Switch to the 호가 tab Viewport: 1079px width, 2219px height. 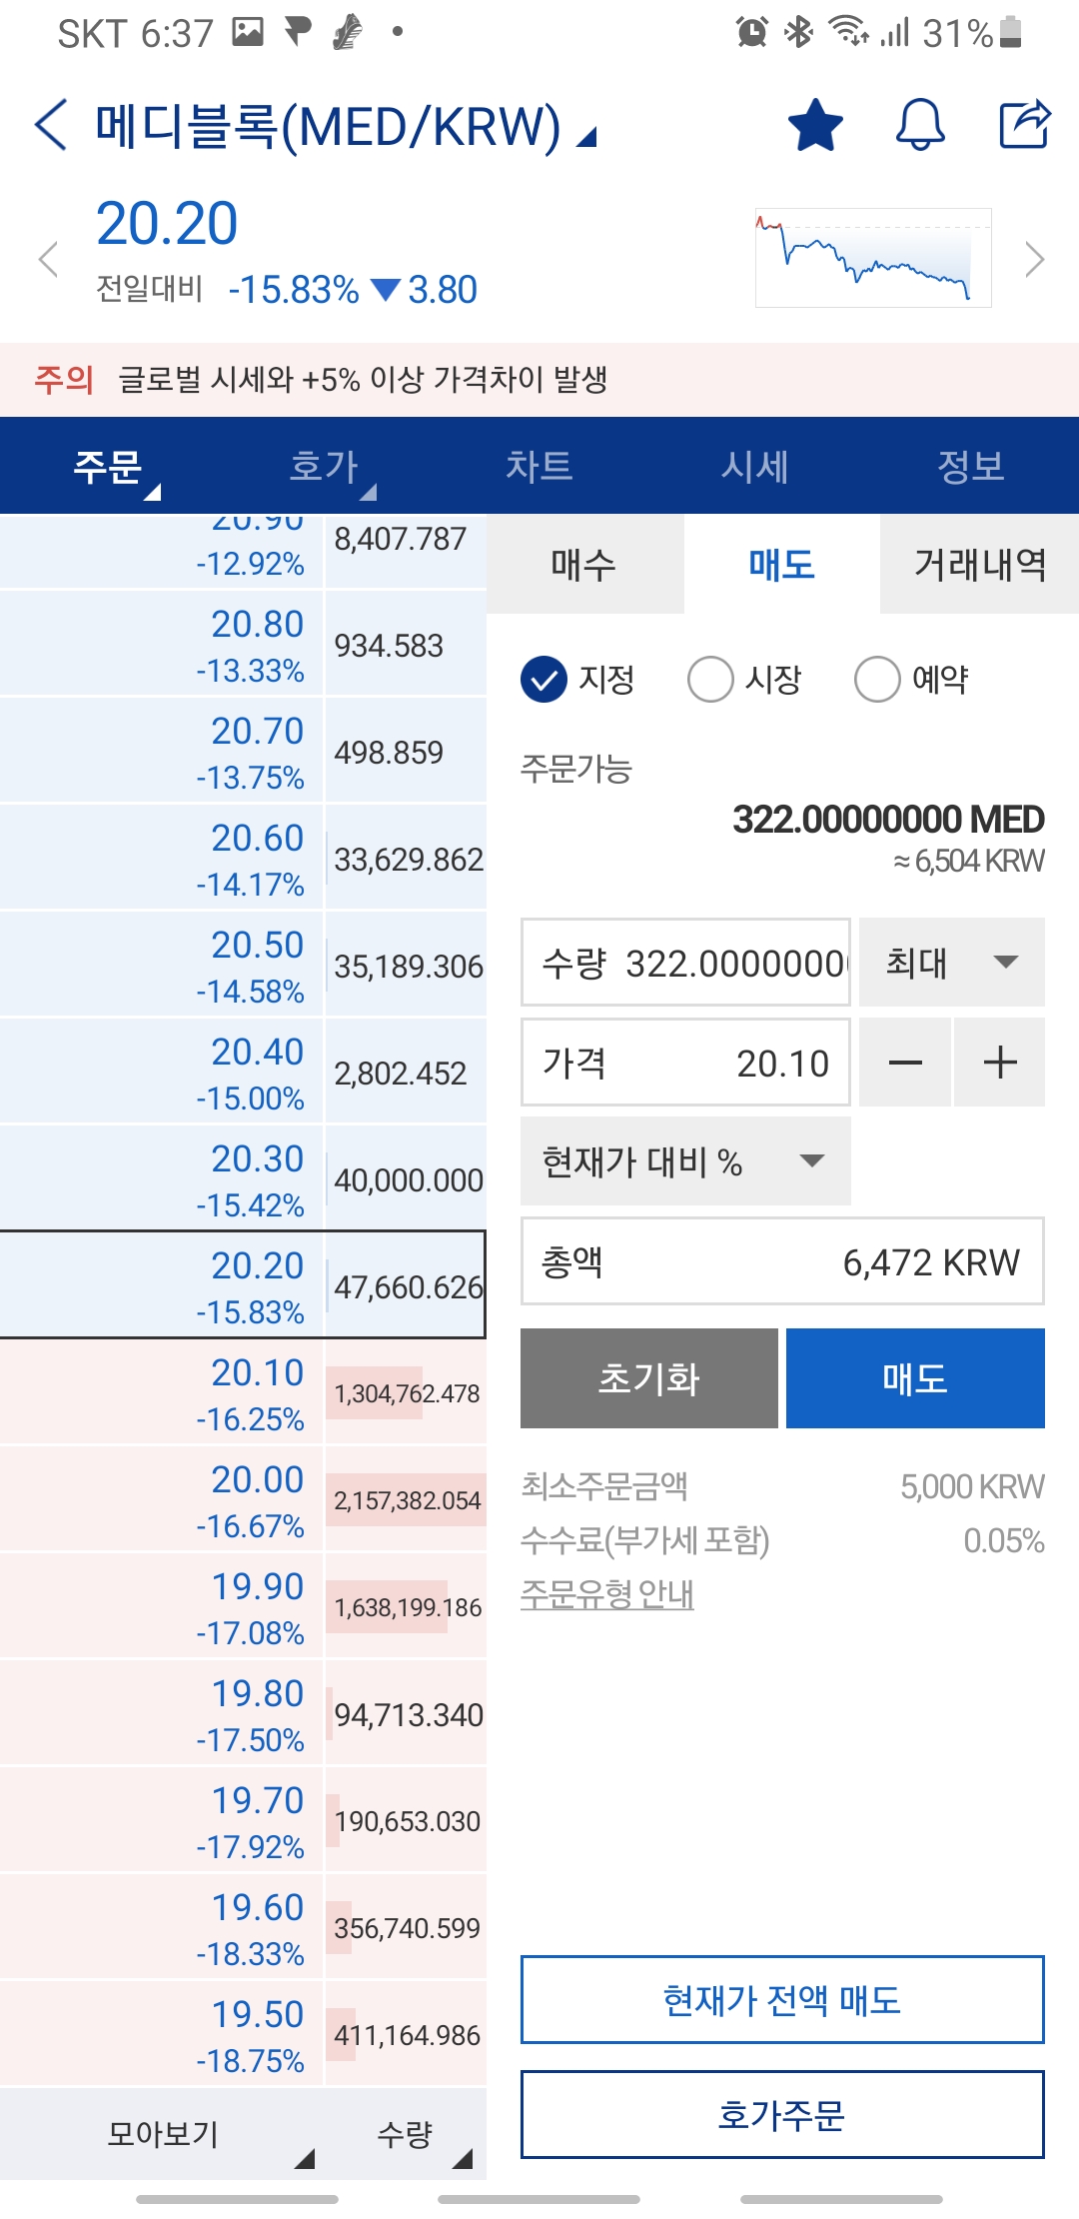(x=324, y=467)
